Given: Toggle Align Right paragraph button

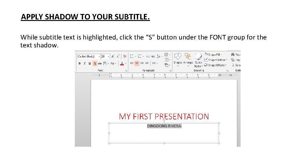Looking at the screenshot, I should pyautogui.click(x=142, y=63).
